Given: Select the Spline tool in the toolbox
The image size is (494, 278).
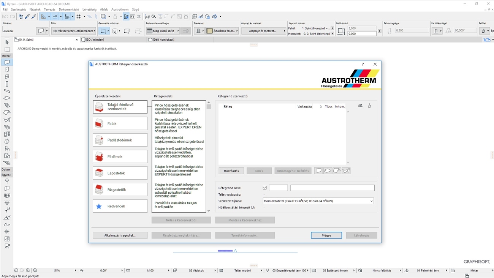Looking at the screenshot, I should (7, 224).
